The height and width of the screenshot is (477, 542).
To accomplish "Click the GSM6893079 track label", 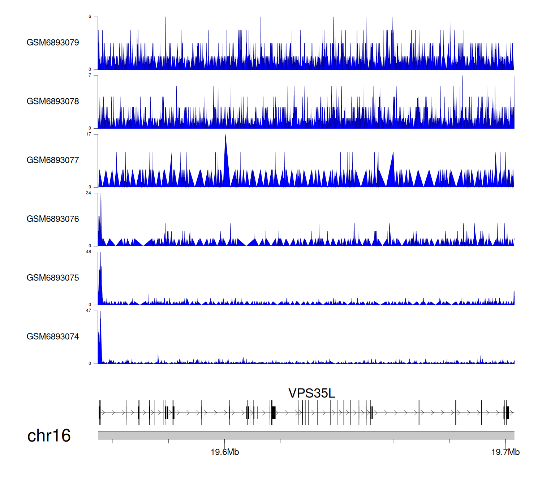I will 53,43.
